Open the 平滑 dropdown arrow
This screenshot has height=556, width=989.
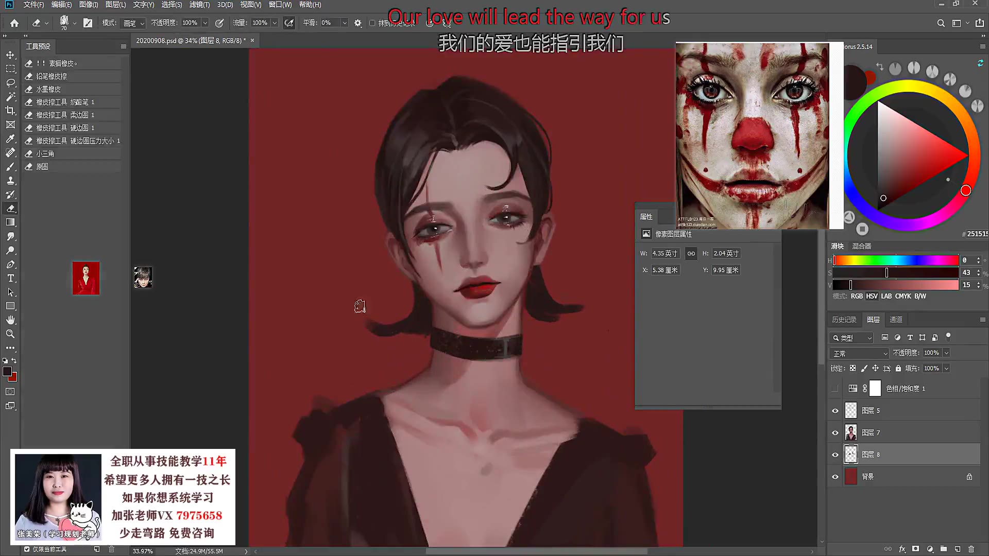point(345,23)
